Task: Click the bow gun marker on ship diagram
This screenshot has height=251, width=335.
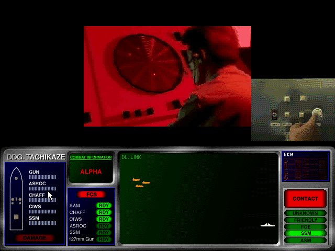Action: pyautogui.click(x=16, y=178)
